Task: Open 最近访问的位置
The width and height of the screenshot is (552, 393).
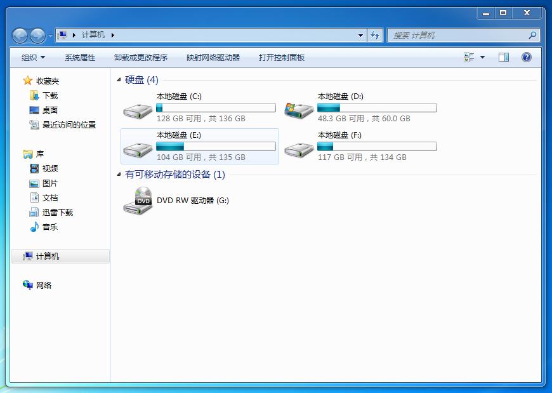Action: pyautogui.click(x=69, y=124)
